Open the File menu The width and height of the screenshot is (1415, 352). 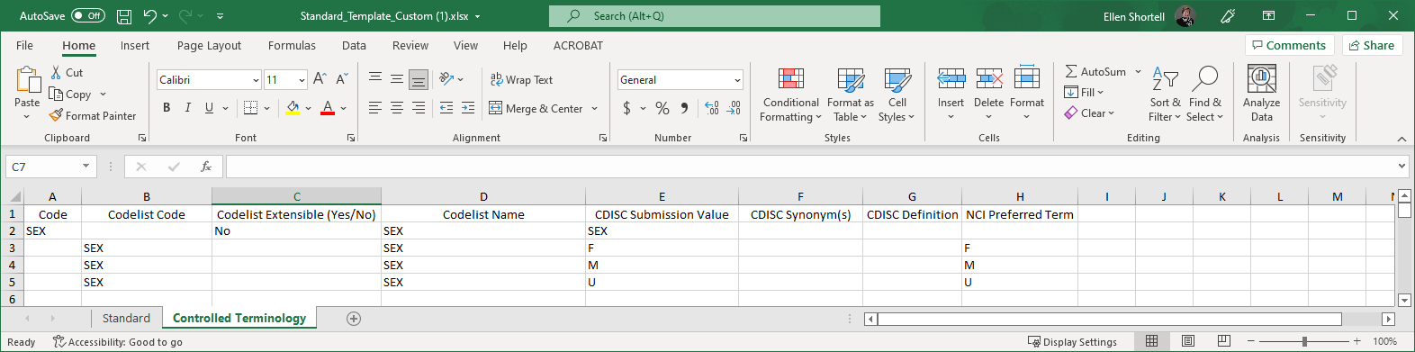[24, 46]
